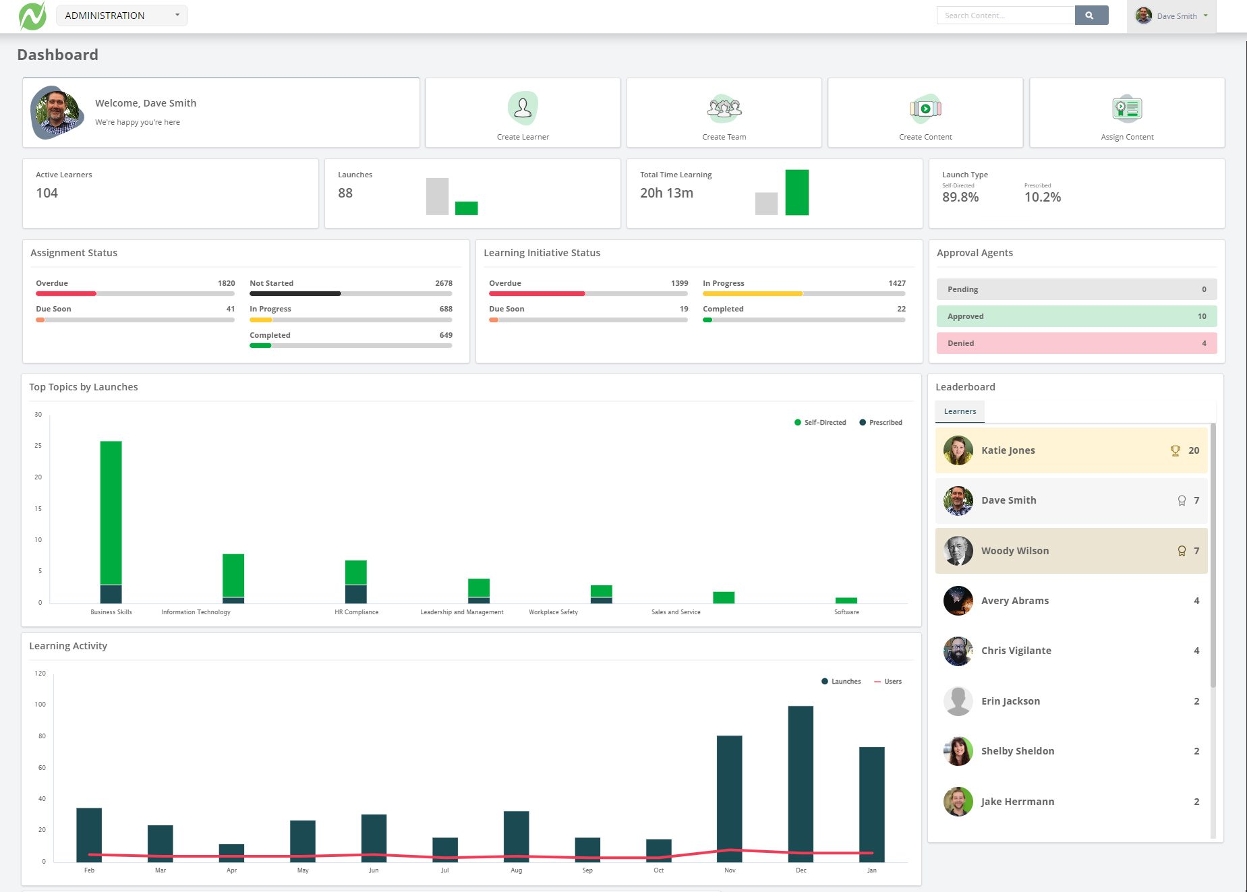Image resolution: width=1247 pixels, height=892 pixels.
Task: Click the Assign Content icon
Action: pos(1127,109)
